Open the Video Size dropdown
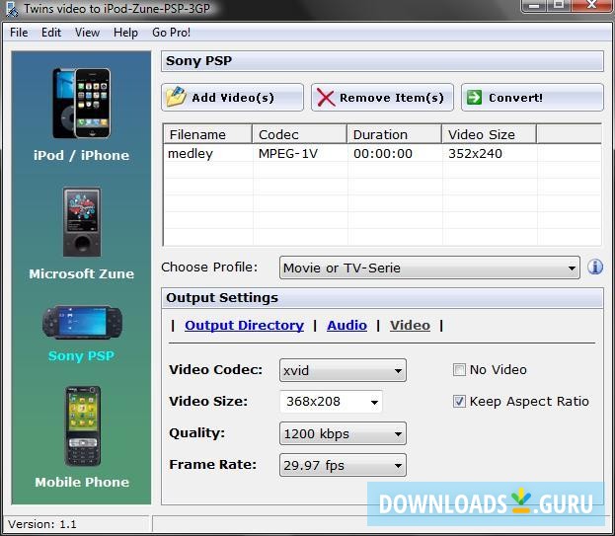615x536 pixels. [331, 402]
